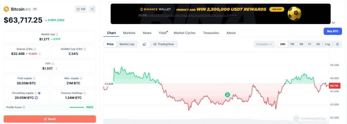This screenshot has width=347, height=124.
Task: Add Bitcoin to watchlist via star button
Action: click(81, 9)
